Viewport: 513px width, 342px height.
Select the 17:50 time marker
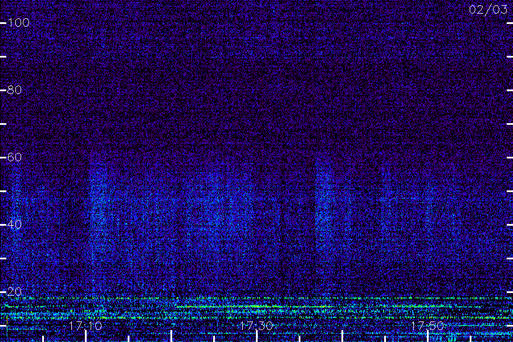427,326
